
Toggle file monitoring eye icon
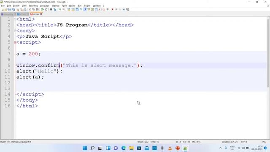[x=108, y=9]
